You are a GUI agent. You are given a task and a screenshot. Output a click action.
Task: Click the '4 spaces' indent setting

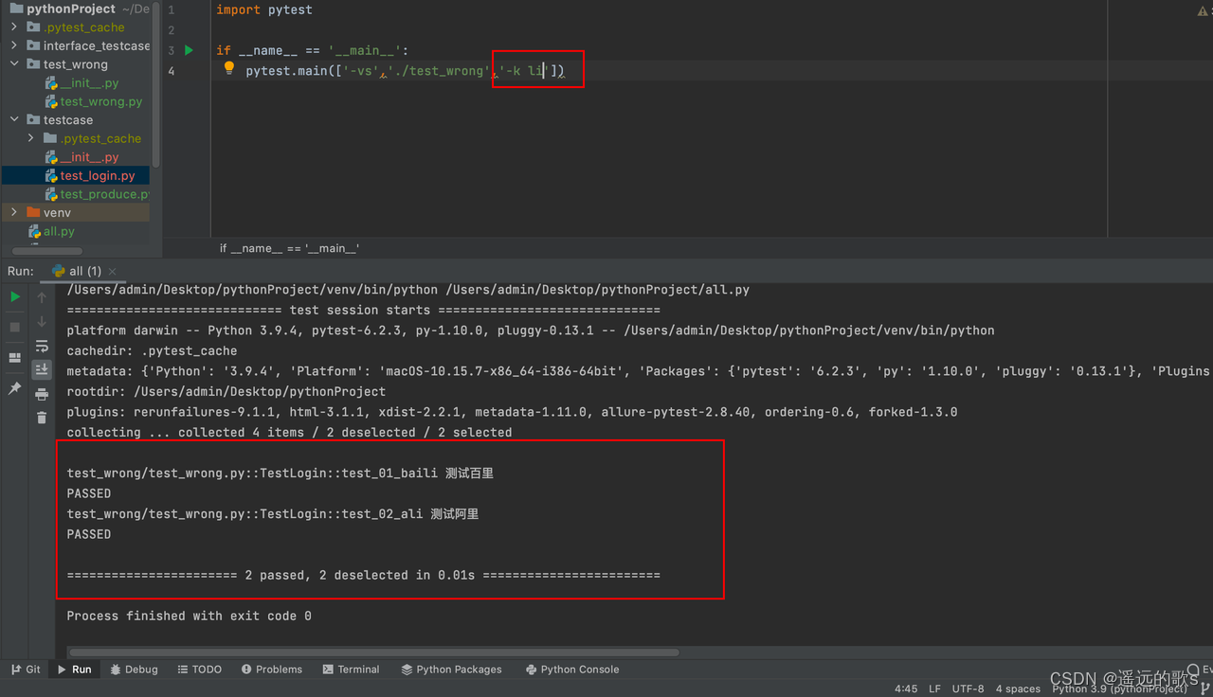pyautogui.click(x=1018, y=688)
